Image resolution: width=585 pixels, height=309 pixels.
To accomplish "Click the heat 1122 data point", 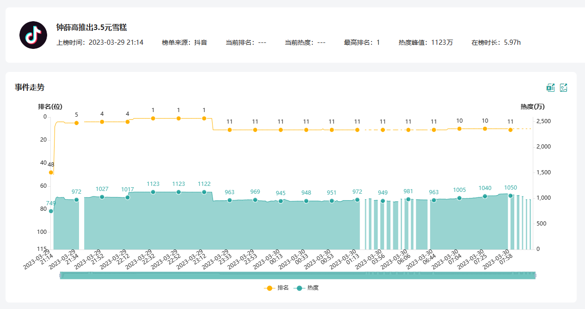I will pyautogui.click(x=204, y=192).
